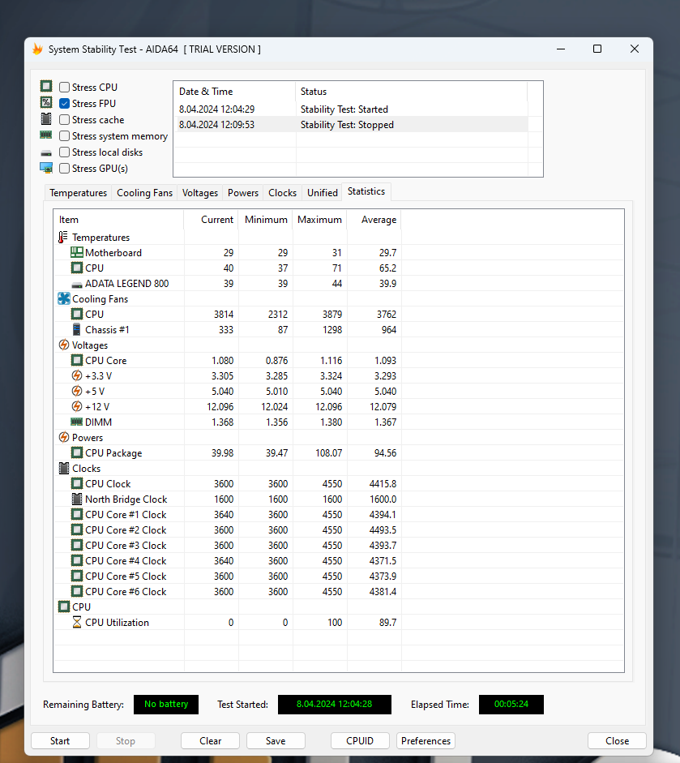Select the Voltages tab
Viewport: 680px width, 763px height.
200,193
